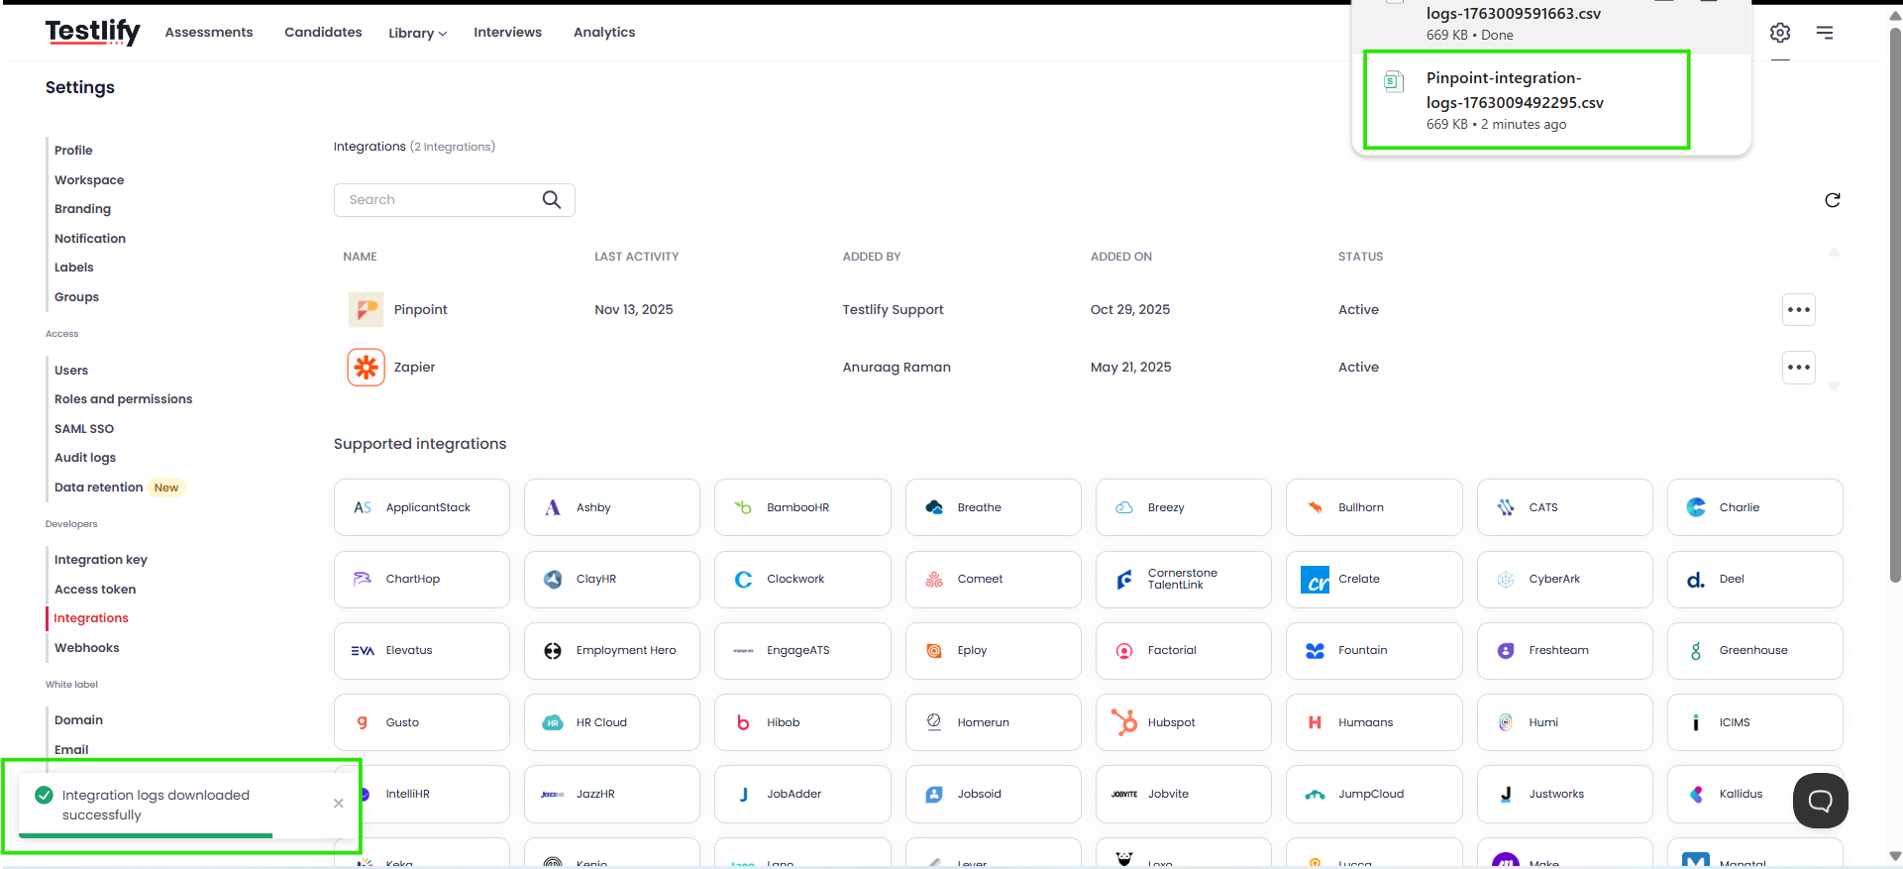Choose the ClayHR integration

pyautogui.click(x=612, y=580)
